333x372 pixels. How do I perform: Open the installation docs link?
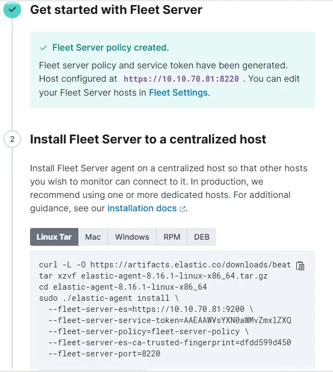tap(142, 209)
